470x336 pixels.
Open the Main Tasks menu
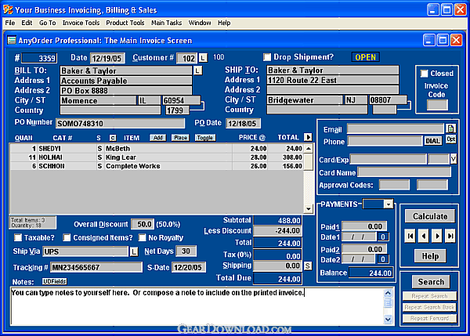pos(166,23)
